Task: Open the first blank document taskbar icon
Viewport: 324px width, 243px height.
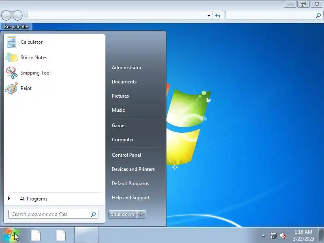Action: click(x=36, y=235)
